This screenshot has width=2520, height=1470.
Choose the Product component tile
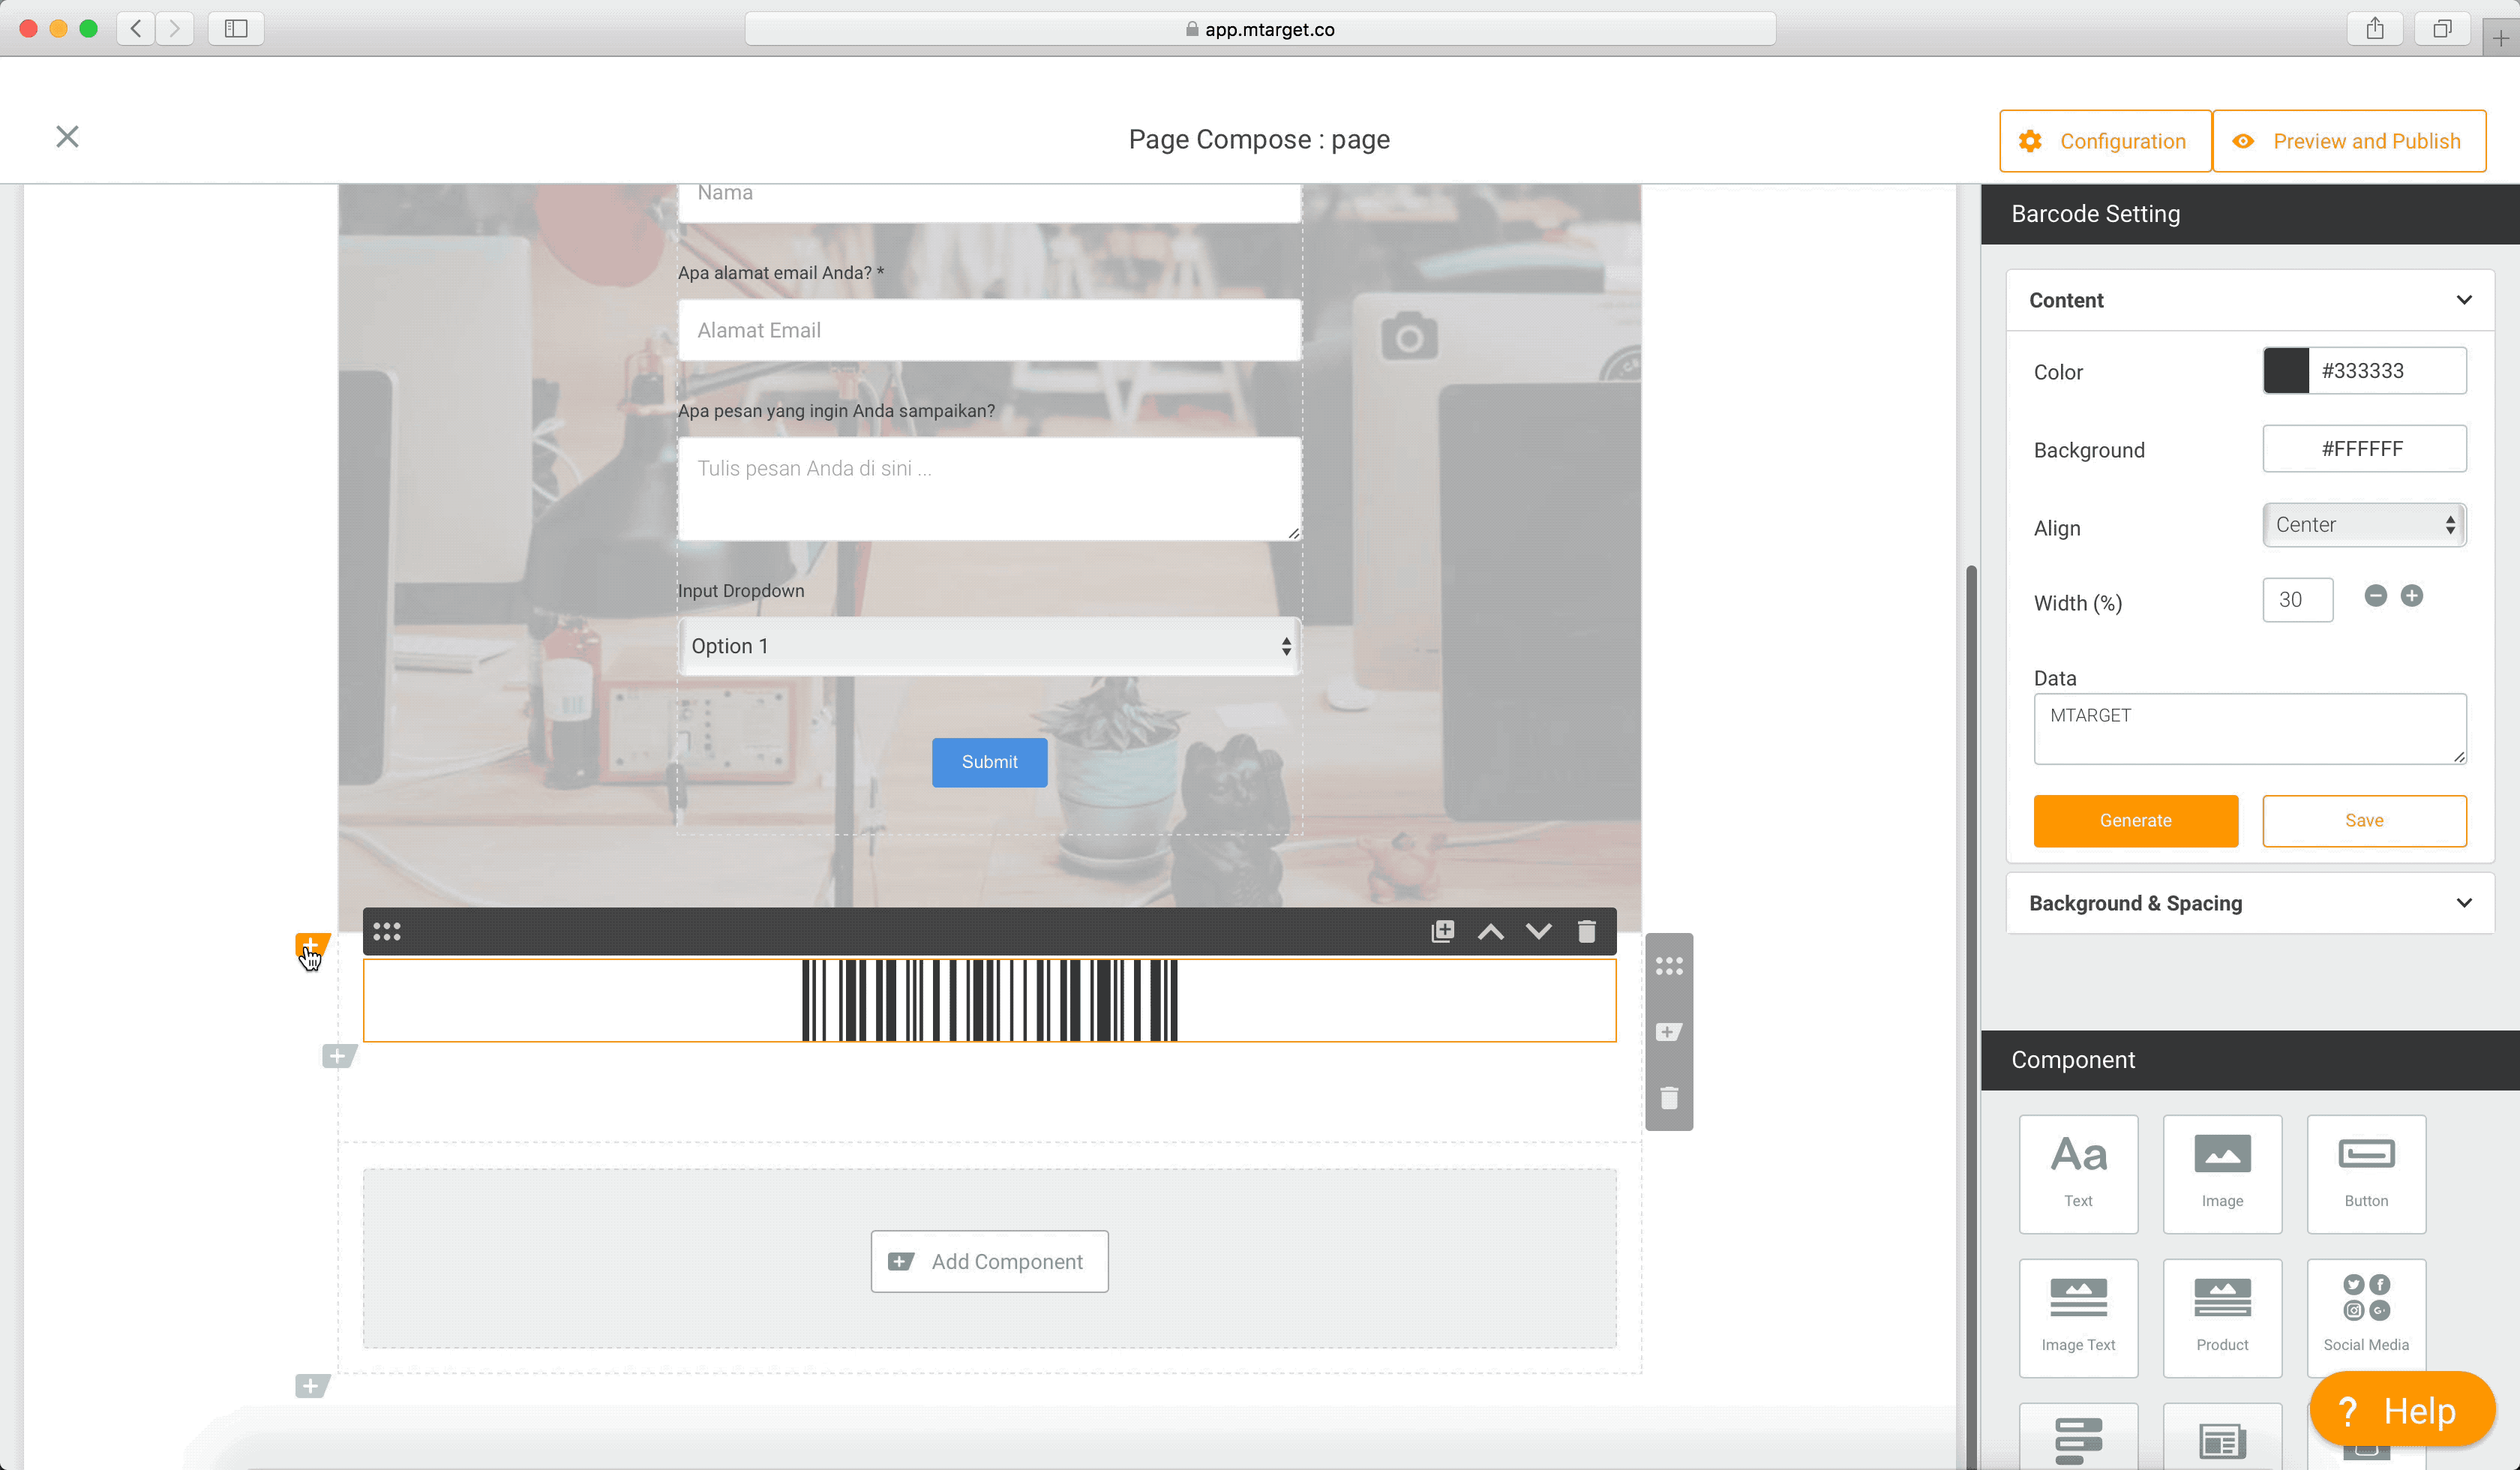click(x=2221, y=1317)
